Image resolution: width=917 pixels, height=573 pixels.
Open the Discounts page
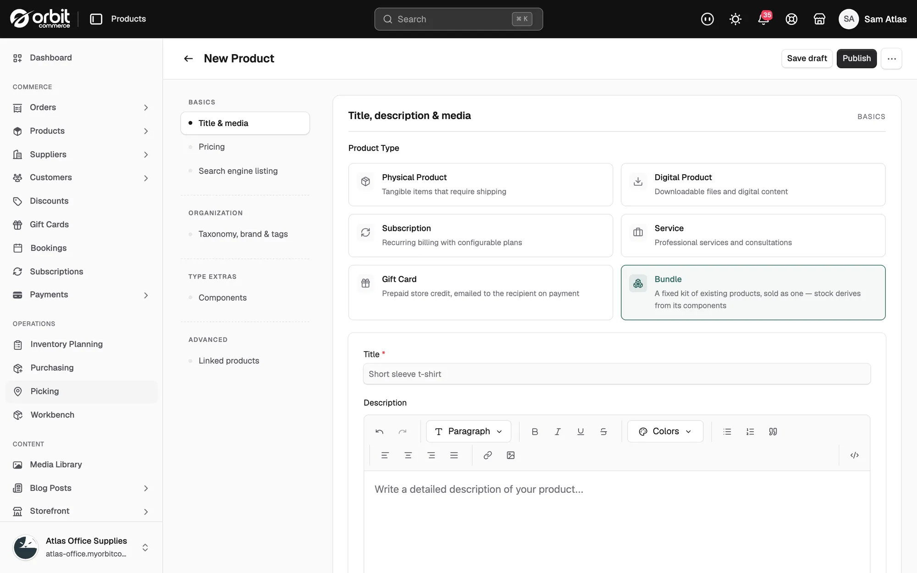(x=81, y=201)
